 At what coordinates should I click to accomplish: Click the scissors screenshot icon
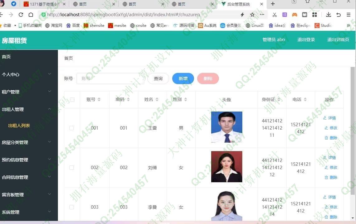coord(275,15)
